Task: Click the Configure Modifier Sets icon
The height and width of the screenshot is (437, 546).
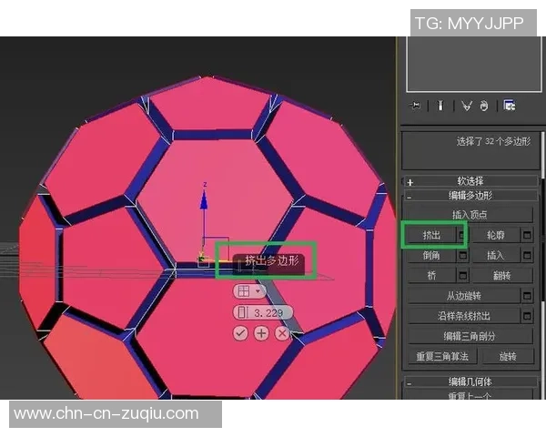Action: point(509,105)
